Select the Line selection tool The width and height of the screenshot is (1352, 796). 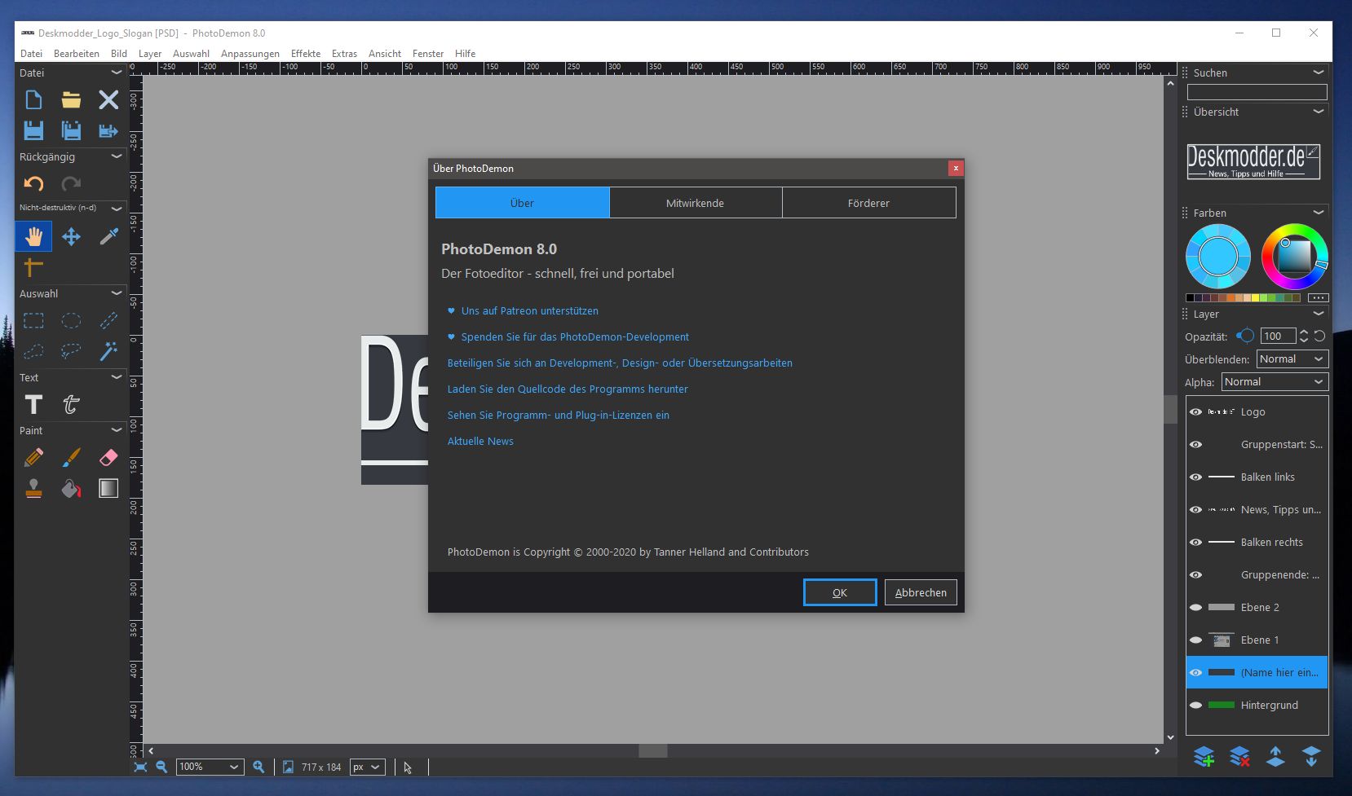108,321
